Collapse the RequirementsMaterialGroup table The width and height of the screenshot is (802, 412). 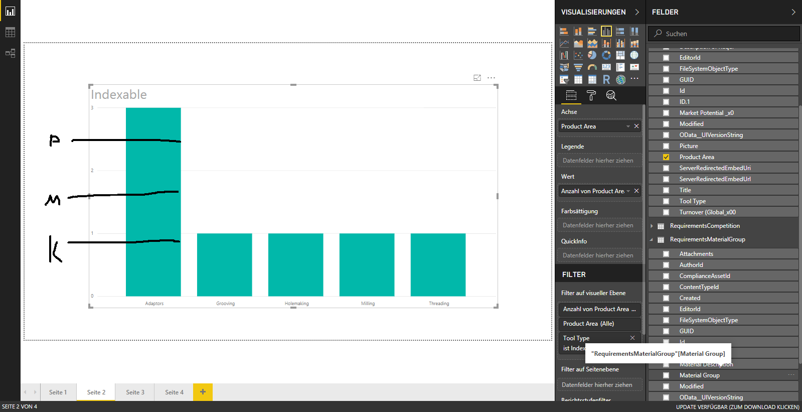[x=652, y=239]
